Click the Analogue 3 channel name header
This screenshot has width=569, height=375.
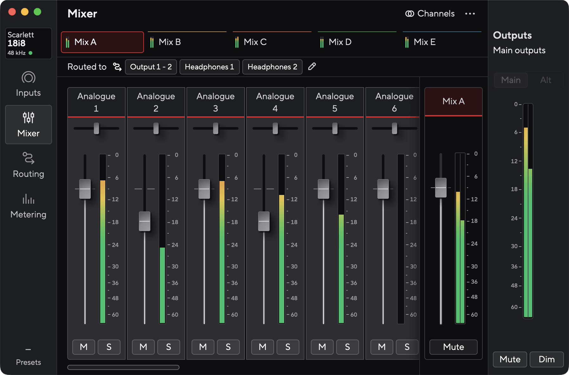(216, 102)
